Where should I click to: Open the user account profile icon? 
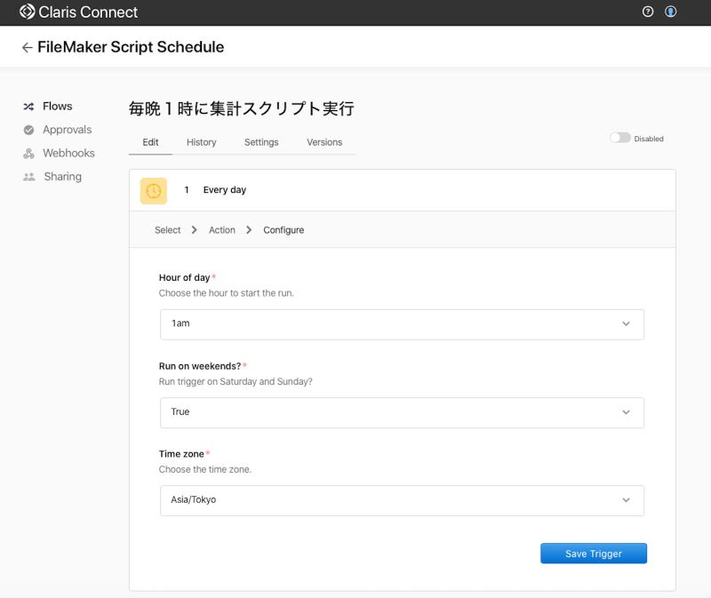click(x=671, y=12)
